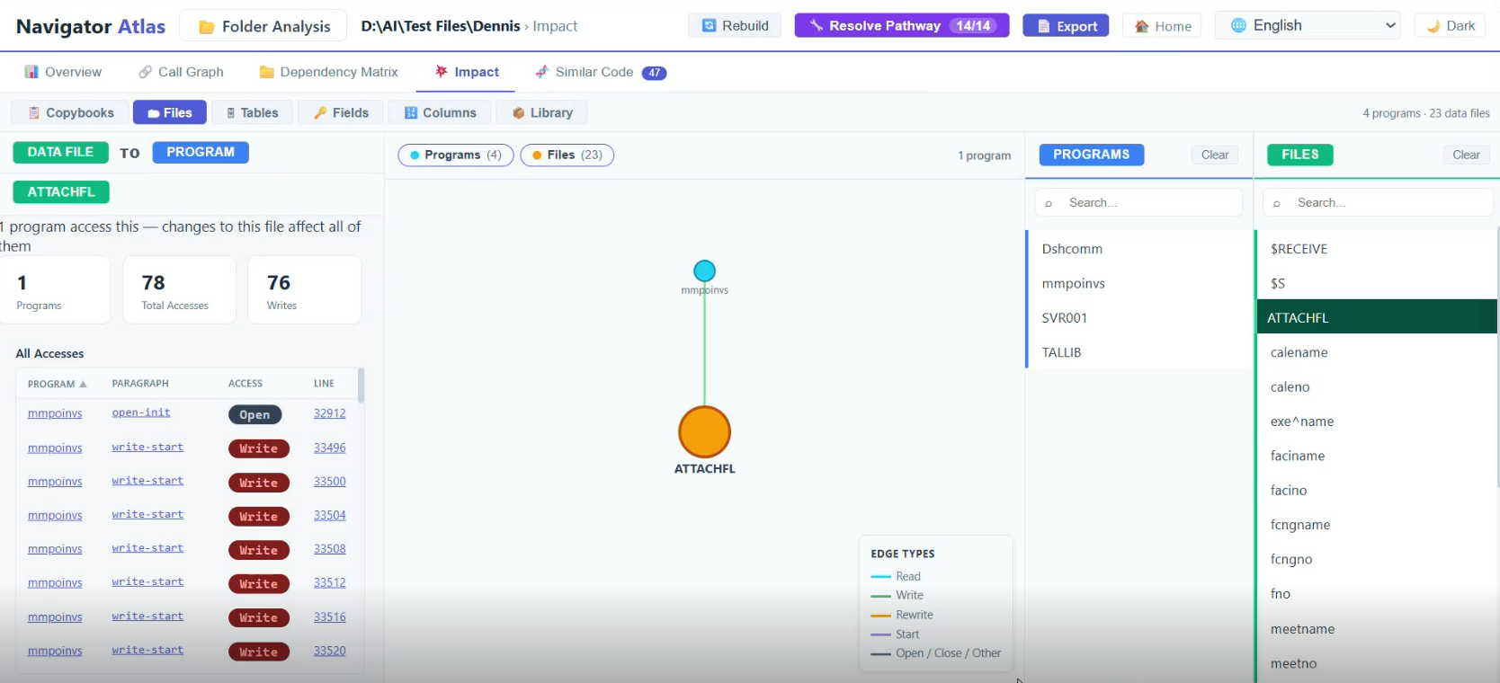Click the Writes card showing 76
The width and height of the screenshot is (1500, 683).
tap(304, 290)
